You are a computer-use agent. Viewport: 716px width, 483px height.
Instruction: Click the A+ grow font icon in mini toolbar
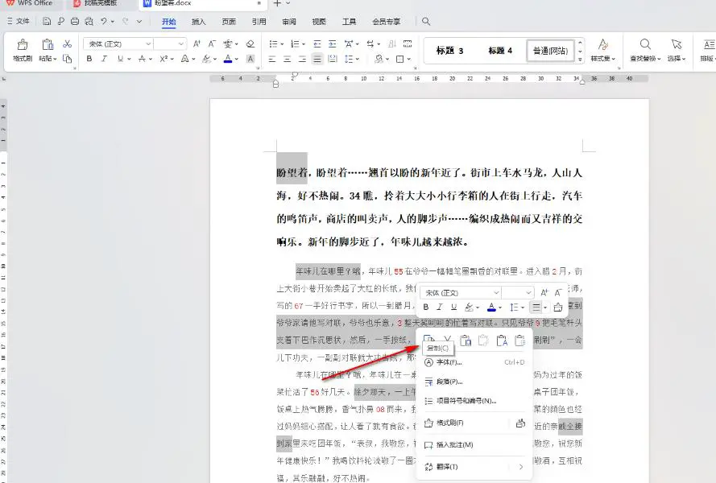point(544,293)
